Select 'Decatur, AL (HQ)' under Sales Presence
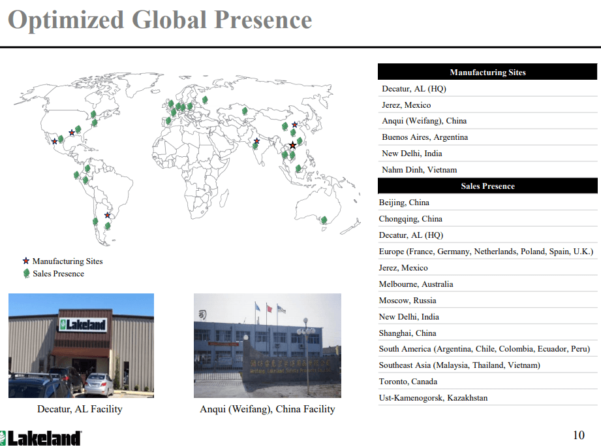 487,235
